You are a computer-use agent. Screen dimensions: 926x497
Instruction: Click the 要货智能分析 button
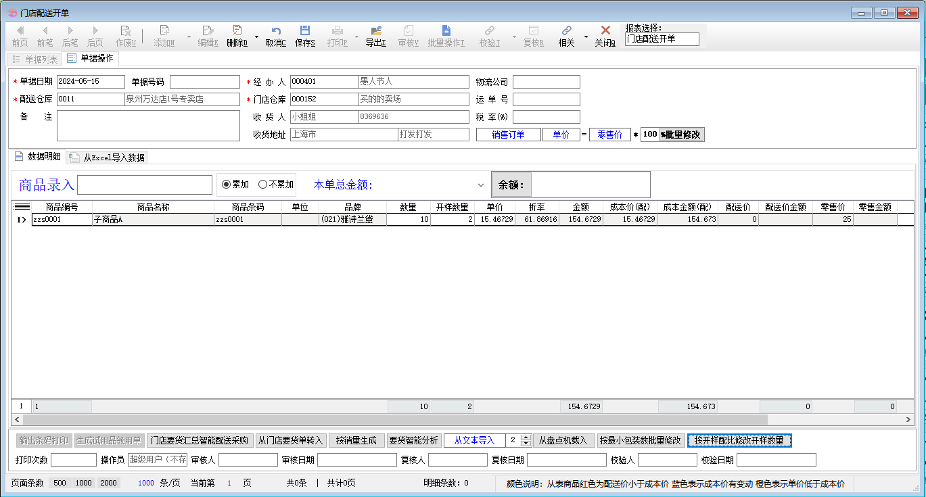[414, 440]
